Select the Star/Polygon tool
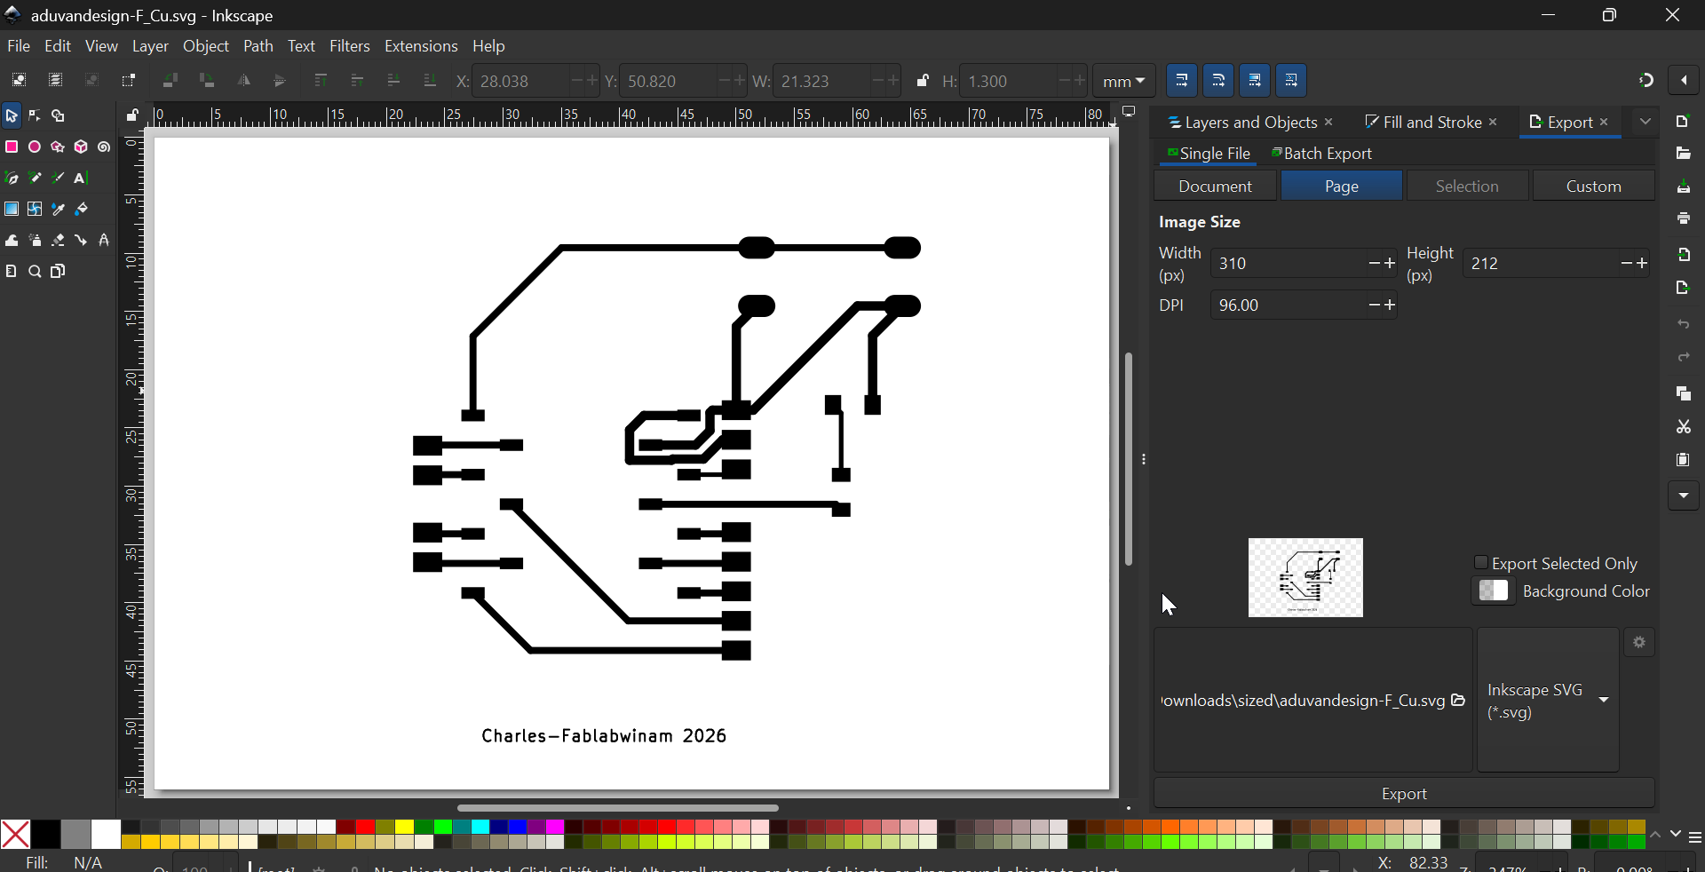 (x=58, y=147)
